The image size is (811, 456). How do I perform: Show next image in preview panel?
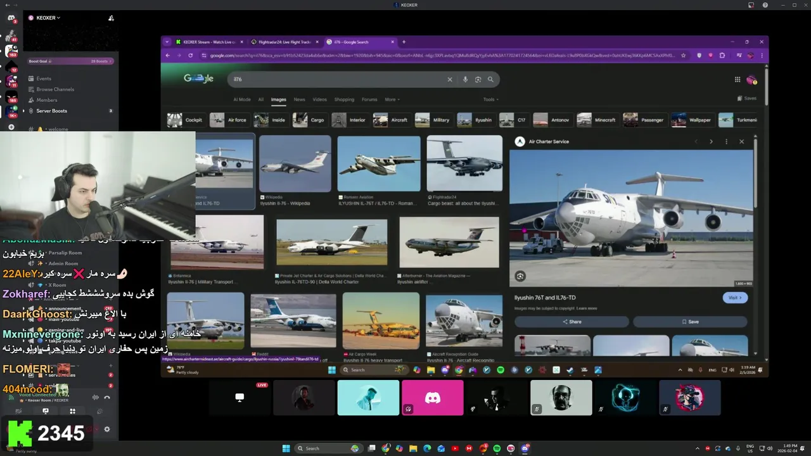click(711, 142)
